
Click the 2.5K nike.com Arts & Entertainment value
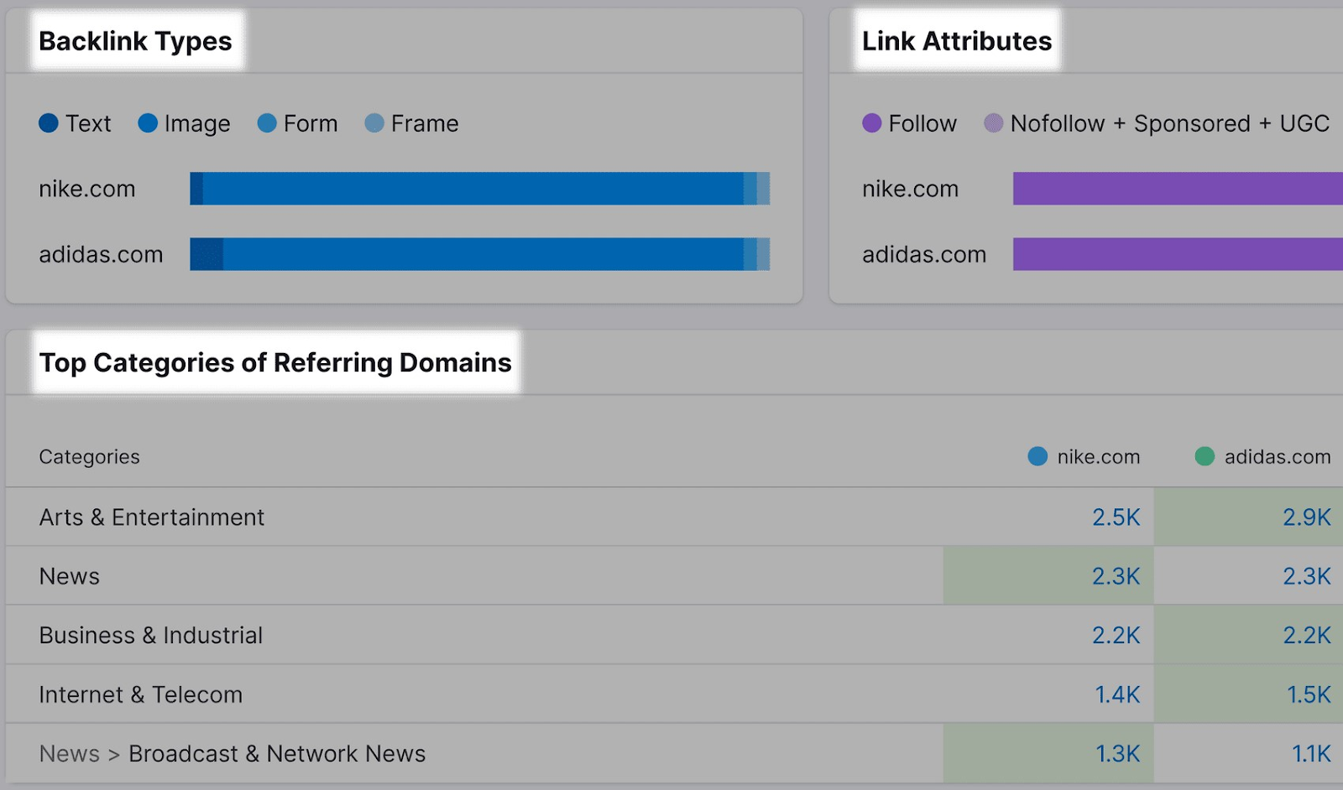coord(1115,517)
